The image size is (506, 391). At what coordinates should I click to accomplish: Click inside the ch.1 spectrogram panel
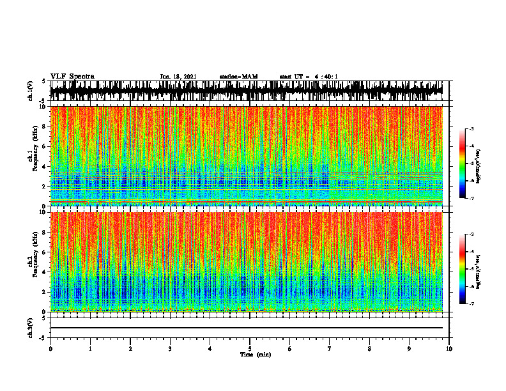(246, 156)
